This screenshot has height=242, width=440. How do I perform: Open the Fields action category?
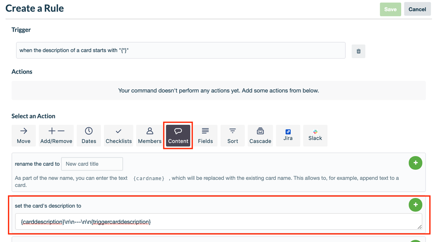[205, 136]
